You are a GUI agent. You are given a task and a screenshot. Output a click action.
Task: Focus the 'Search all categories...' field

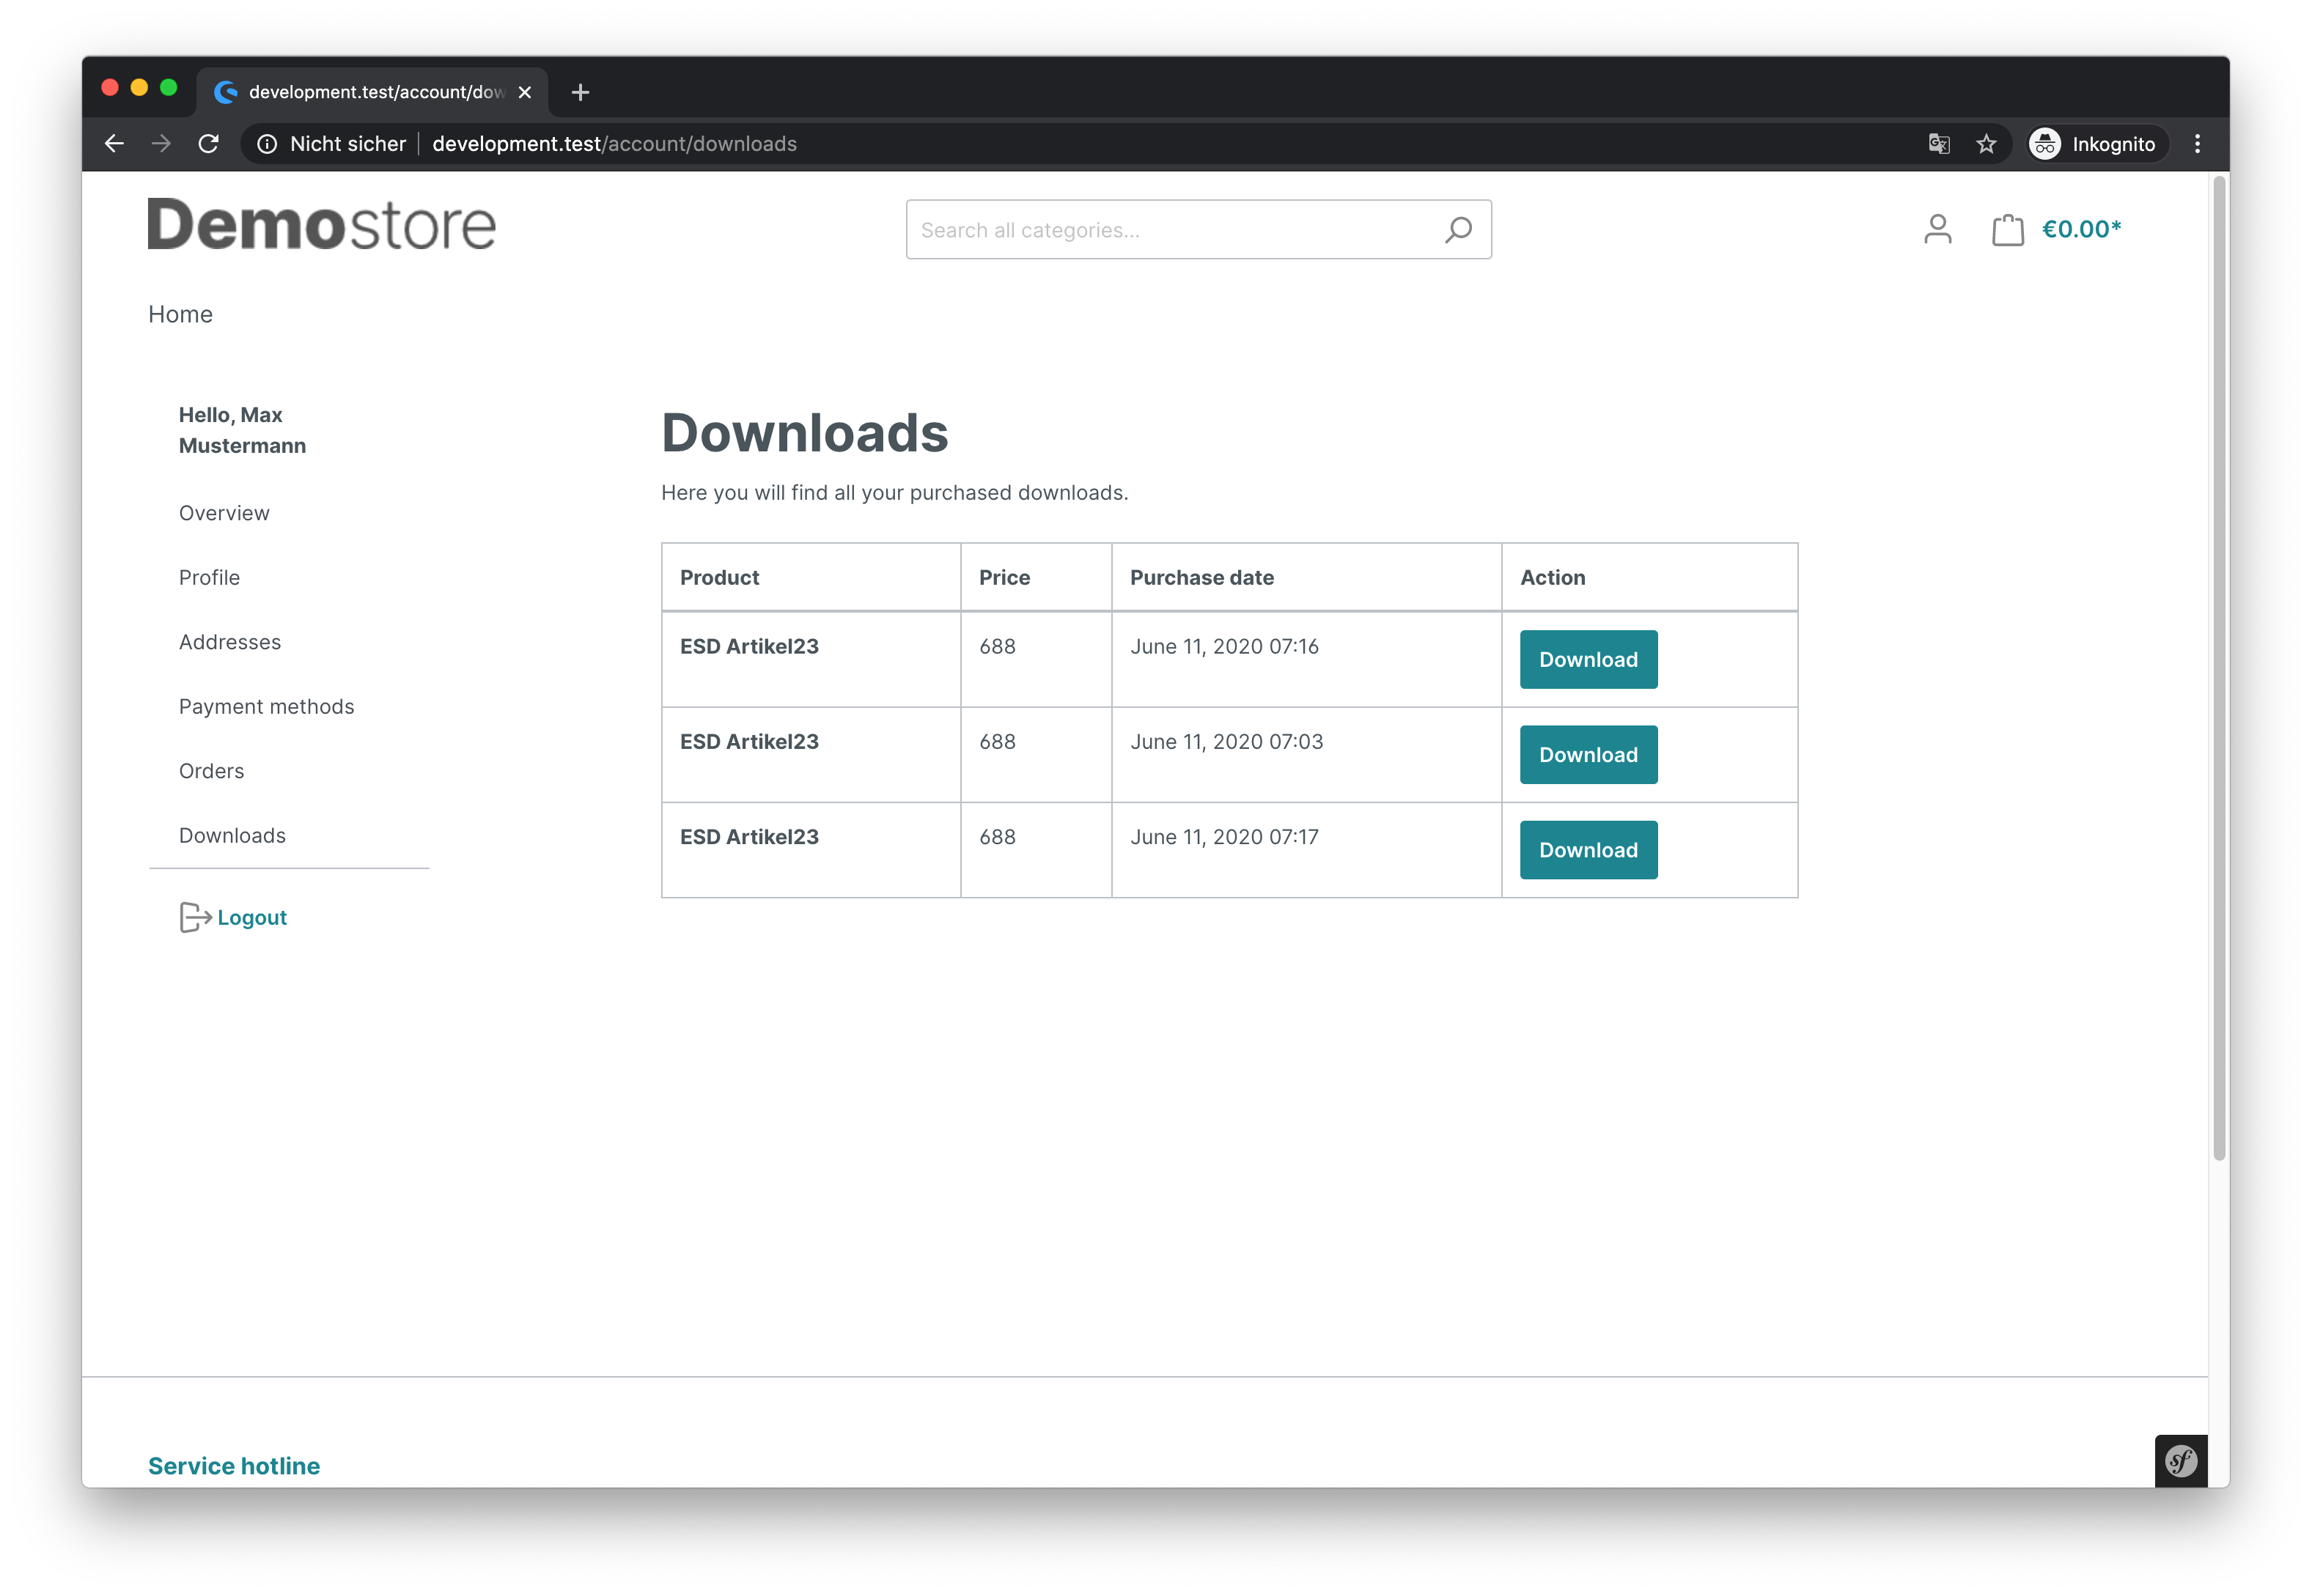point(1199,230)
